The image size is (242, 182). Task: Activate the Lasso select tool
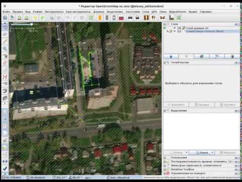click(x=5, y=34)
